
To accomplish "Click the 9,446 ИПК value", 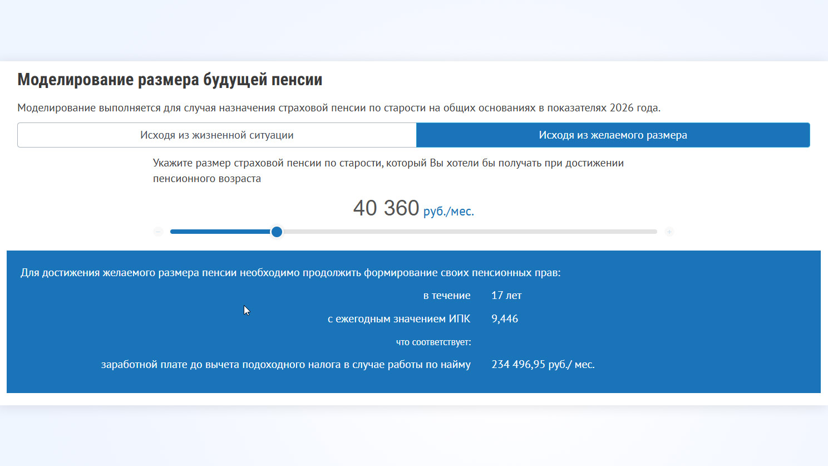I will tap(505, 319).
